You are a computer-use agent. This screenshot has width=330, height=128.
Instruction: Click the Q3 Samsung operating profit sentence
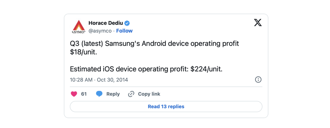(154, 48)
